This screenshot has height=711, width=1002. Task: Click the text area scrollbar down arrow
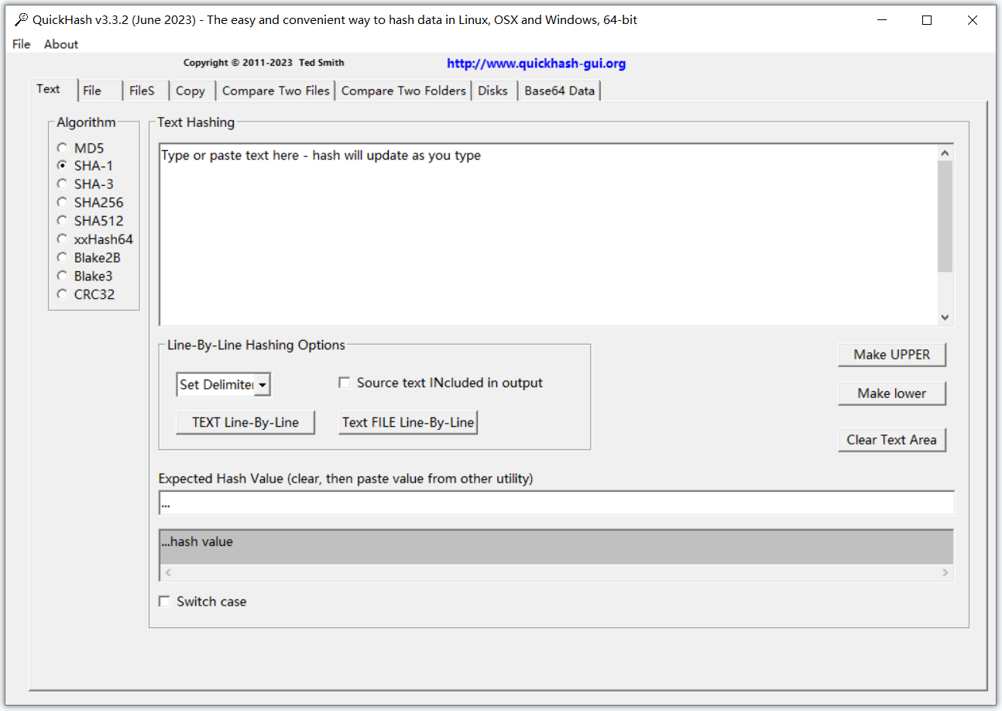(x=945, y=317)
